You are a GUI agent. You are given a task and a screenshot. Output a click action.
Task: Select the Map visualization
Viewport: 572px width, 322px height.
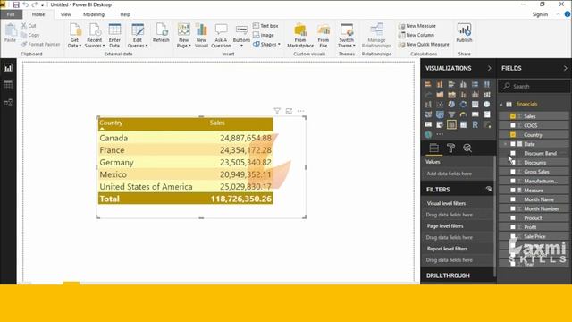[486, 105]
